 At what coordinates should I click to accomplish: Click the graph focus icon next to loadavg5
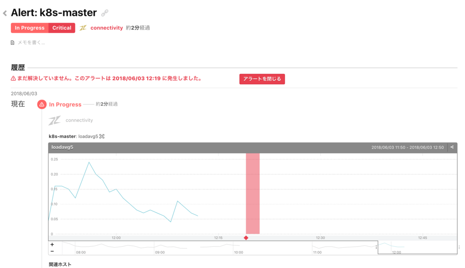tap(102, 136)
